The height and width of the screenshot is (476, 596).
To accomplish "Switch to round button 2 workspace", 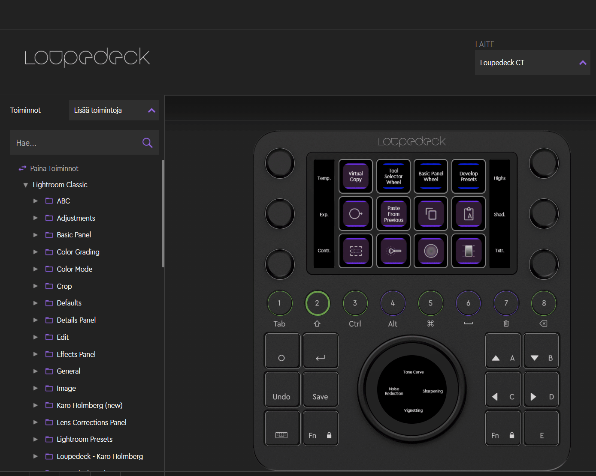I will coord(317,303).
